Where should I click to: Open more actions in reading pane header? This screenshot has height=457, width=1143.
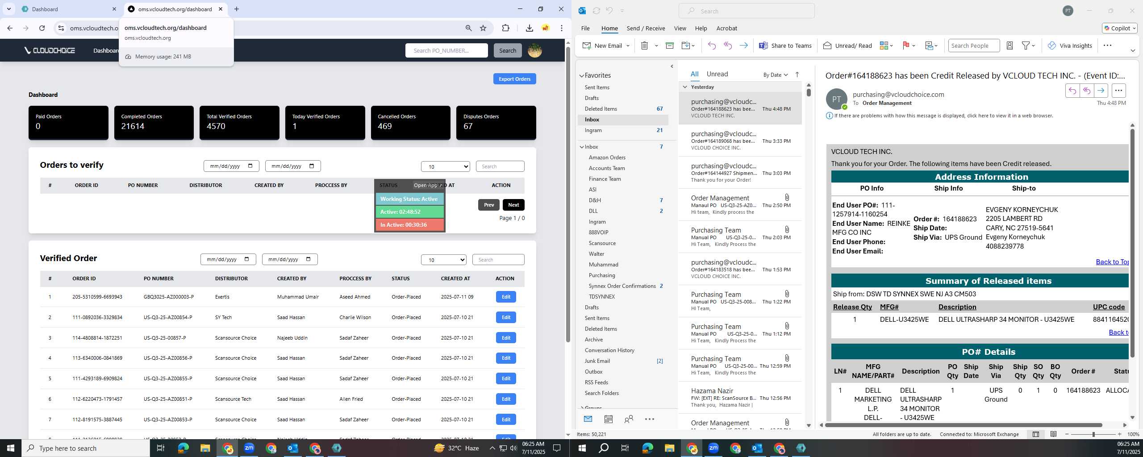click(1118, 91)
